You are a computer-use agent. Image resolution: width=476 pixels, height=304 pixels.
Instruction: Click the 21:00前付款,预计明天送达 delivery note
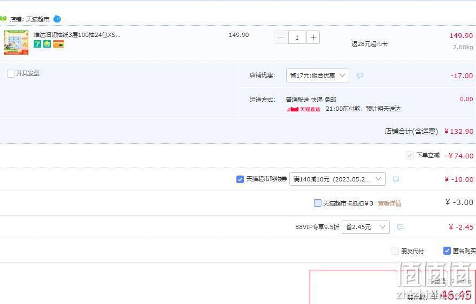pyautogui.click(x=363, y=109)
